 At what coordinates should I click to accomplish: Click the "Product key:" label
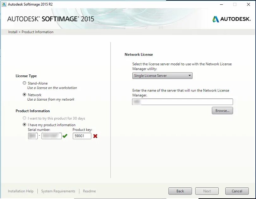click(x=82, y=130)
